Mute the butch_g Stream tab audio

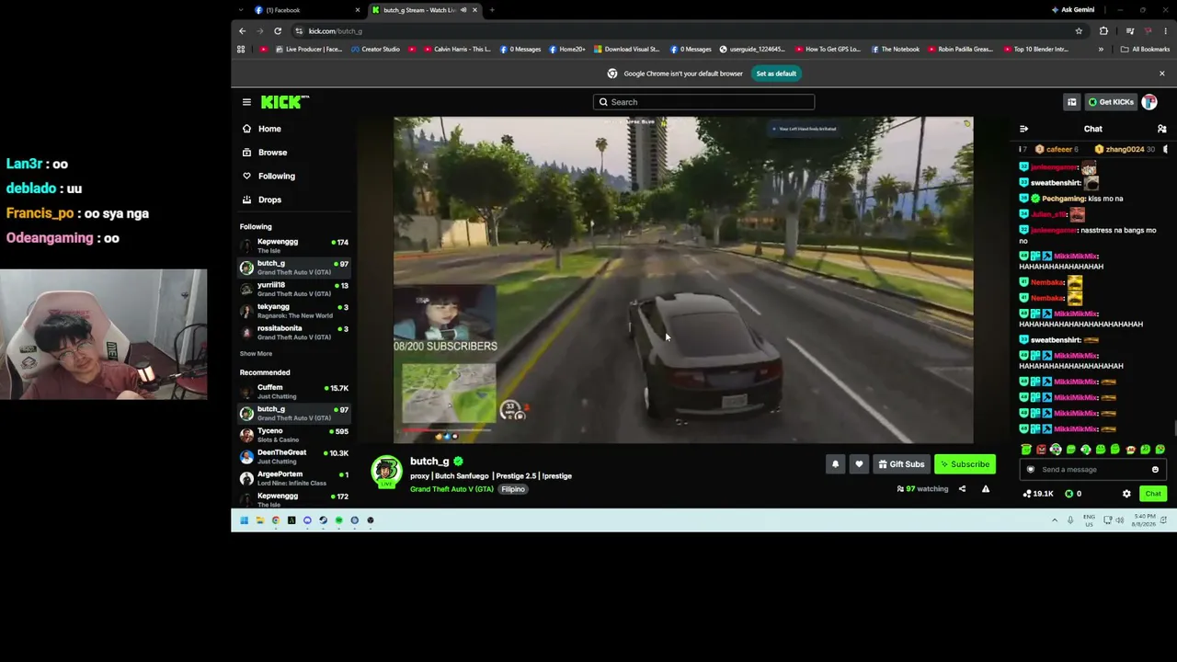coord(463,10)
